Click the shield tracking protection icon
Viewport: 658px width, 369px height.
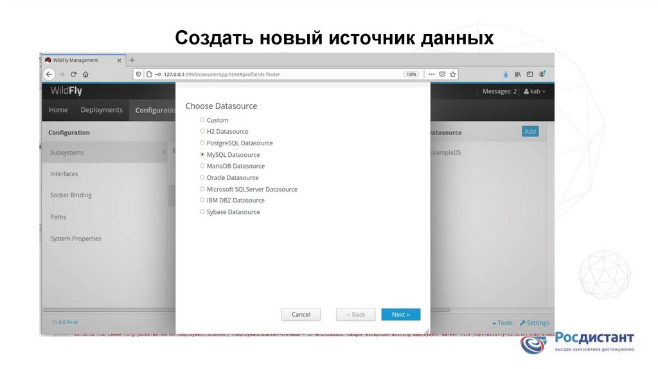click(139, 75)
